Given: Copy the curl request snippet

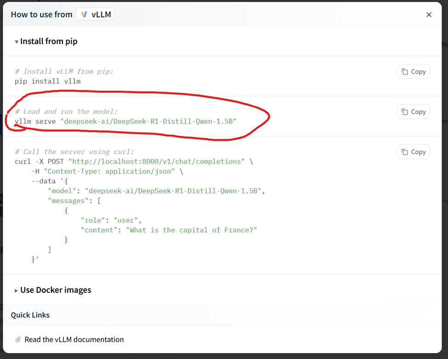Looking at the screenshot, I should pos(414,152).
